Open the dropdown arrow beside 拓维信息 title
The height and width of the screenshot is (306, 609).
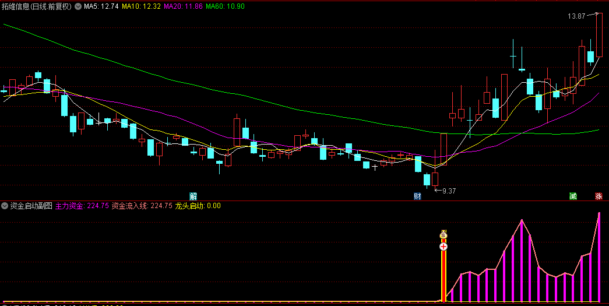(78, 6)
